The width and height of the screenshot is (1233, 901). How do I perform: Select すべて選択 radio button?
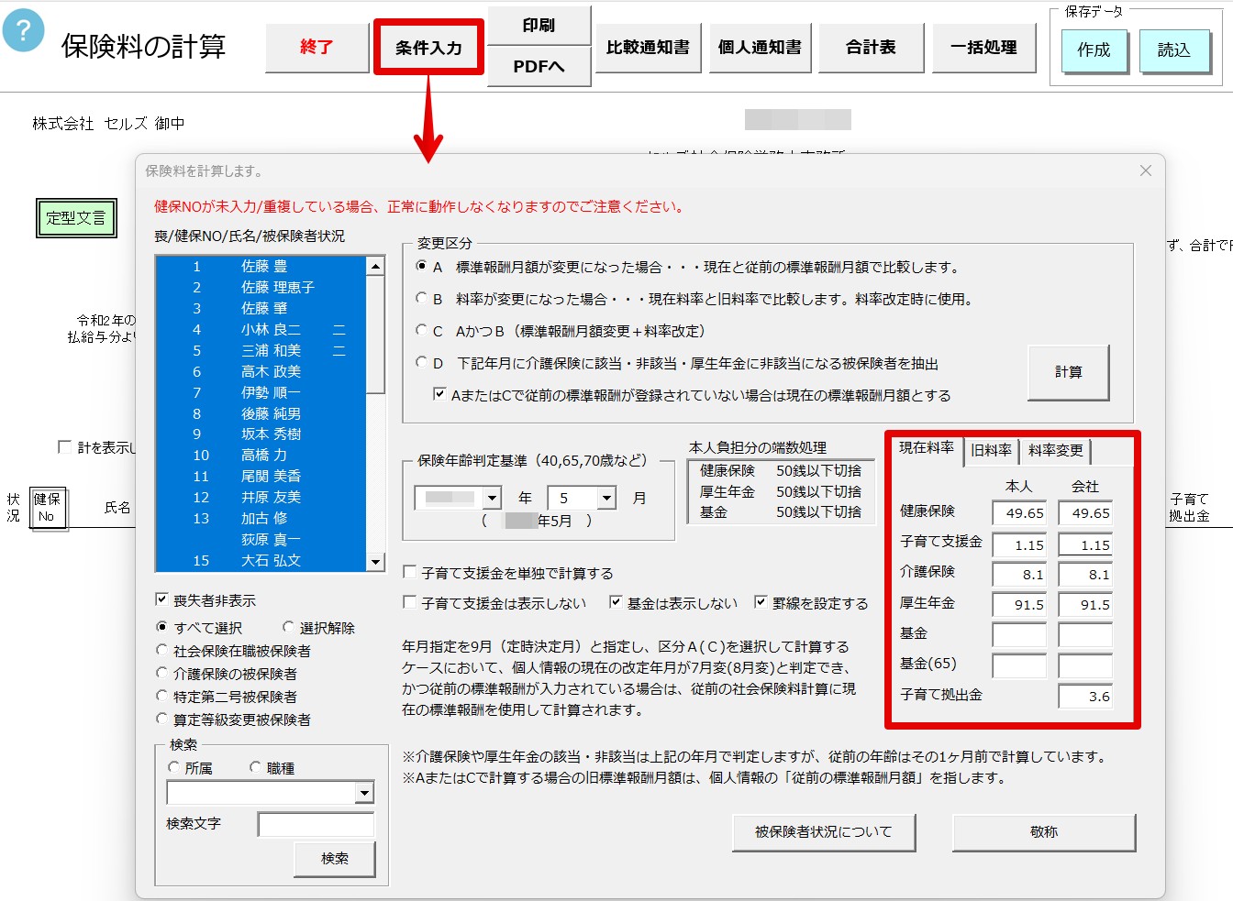pyautogui.click(x=162, y=627)
